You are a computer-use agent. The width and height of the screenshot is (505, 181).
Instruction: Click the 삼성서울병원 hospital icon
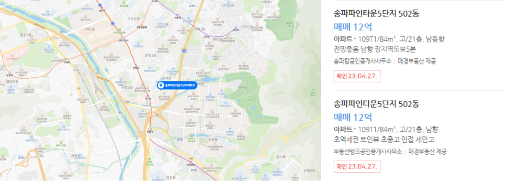coord(12,56)
